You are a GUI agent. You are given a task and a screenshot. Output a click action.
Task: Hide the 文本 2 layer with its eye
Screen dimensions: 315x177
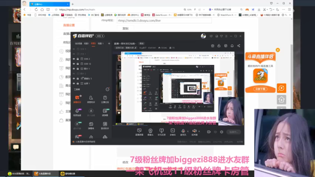point(74,59)
